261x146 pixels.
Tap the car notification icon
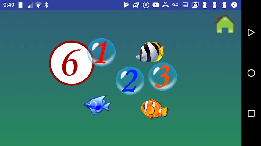136,5
